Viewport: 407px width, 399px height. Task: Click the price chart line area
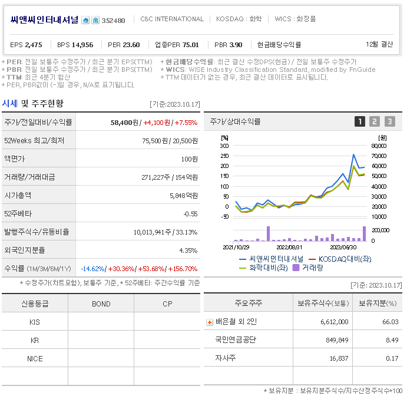[x=300, y=182]
